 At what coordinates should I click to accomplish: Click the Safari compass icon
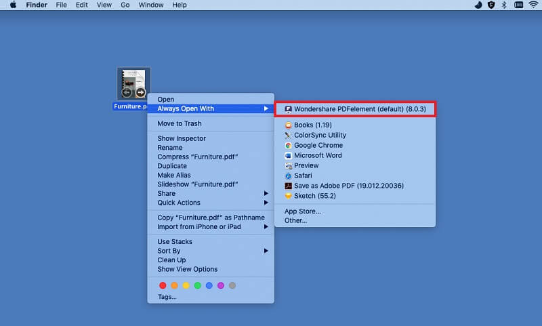click(x=288, y=176)
